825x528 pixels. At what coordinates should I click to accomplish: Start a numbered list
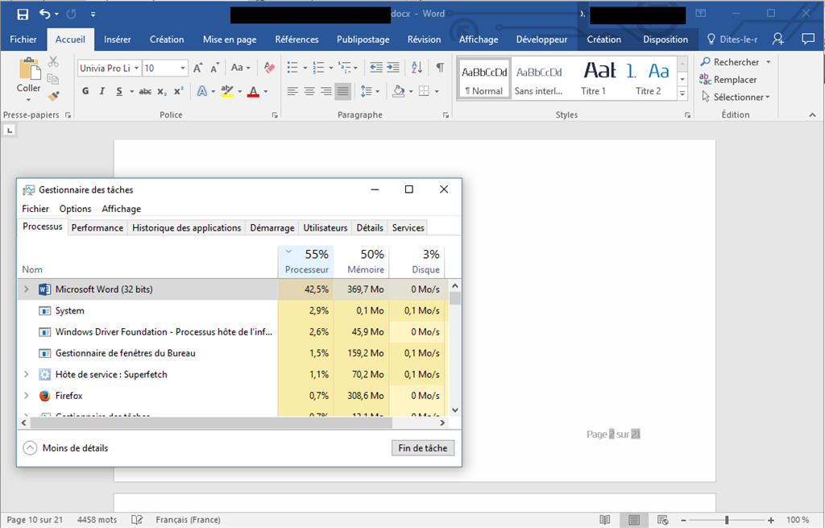[x=318, y=68]
